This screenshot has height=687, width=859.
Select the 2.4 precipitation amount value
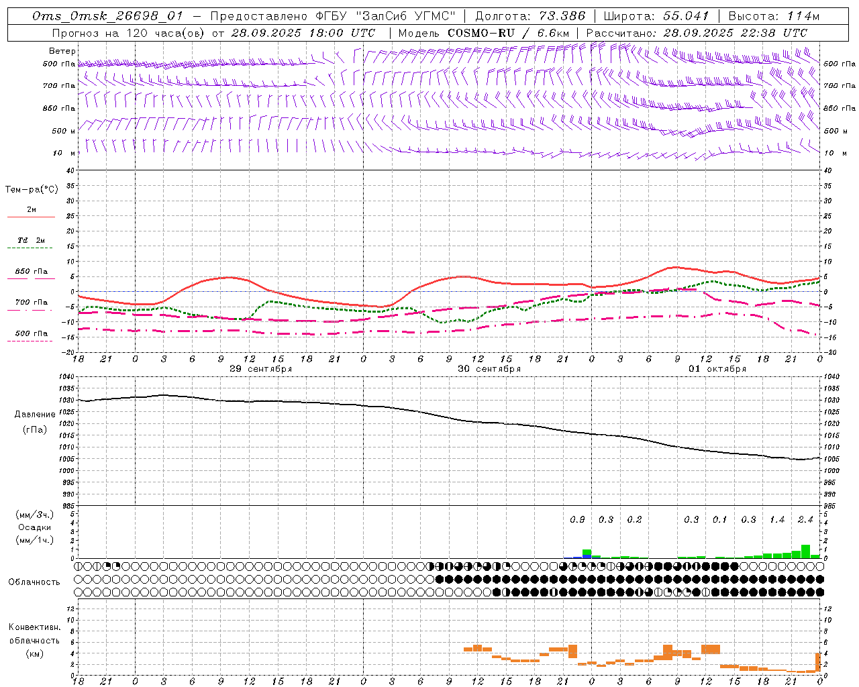coord(805,519)
